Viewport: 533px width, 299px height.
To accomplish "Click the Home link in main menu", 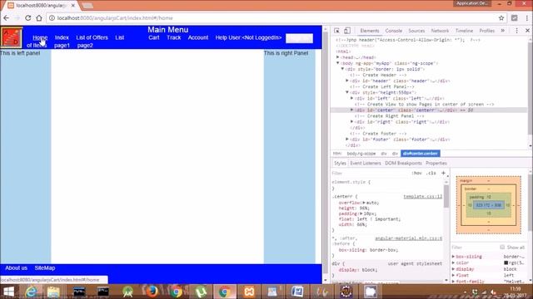I will [x=40, y=37].
